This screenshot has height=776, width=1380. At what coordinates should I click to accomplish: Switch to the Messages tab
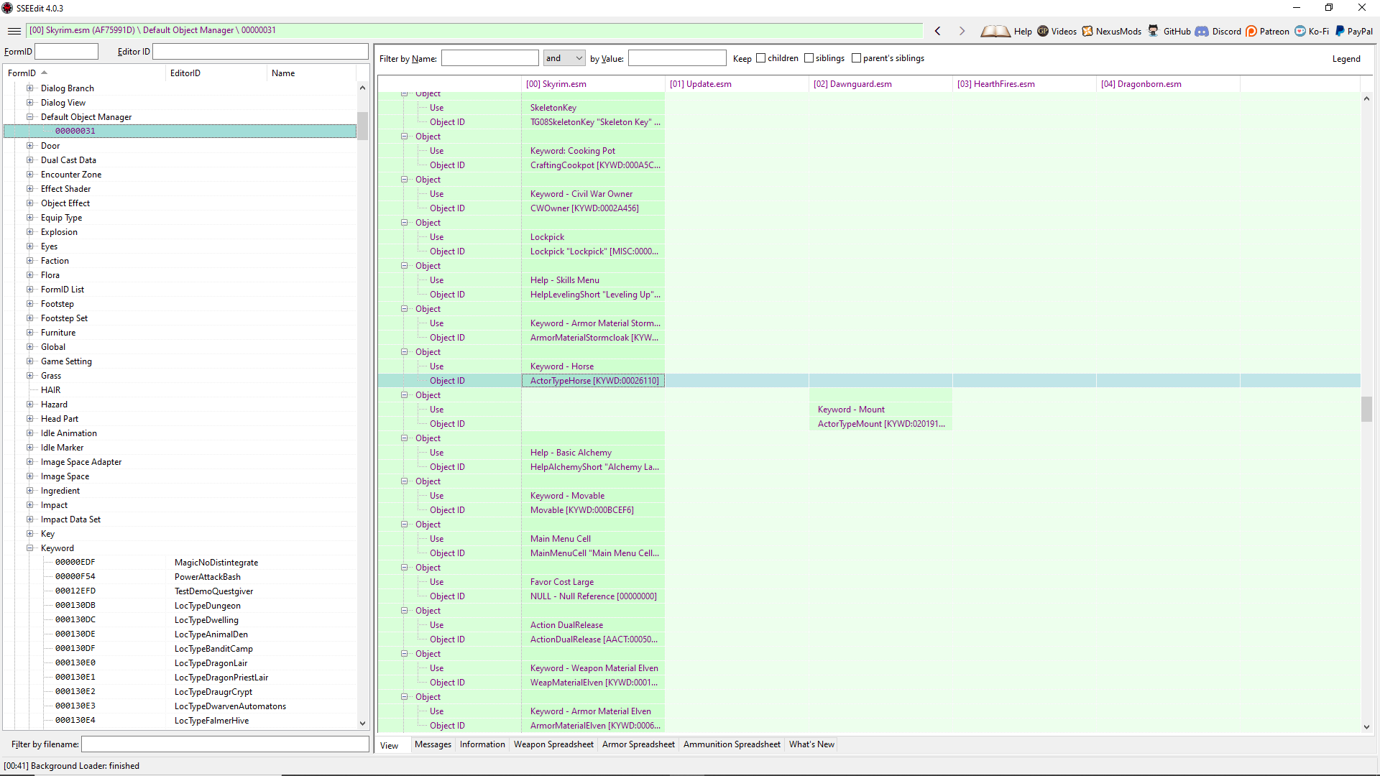point(433,744)
